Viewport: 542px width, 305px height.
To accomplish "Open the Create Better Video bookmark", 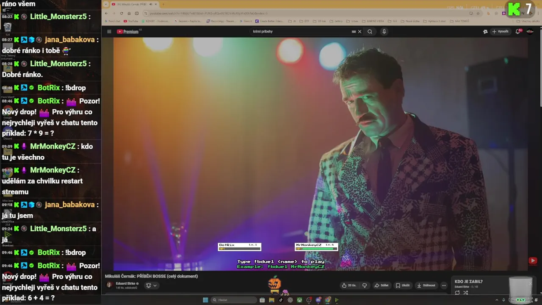I will [269, 21].
